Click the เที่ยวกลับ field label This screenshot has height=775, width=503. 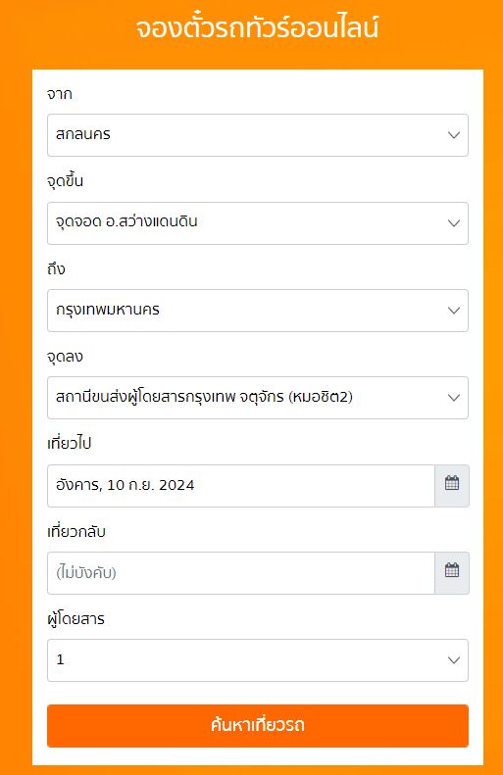pos(76,531)
